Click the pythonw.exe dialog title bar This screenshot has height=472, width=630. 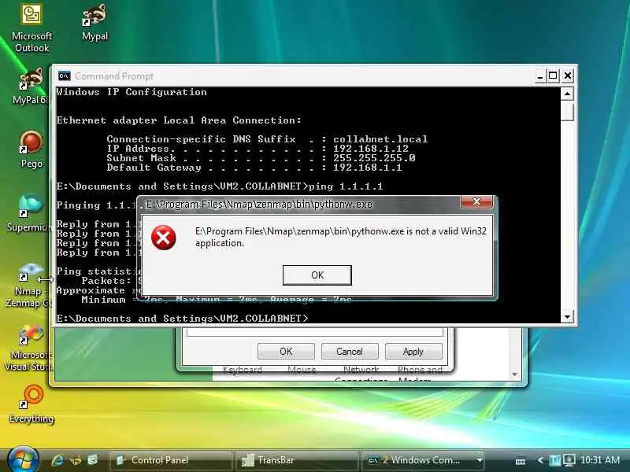[299, 205]
